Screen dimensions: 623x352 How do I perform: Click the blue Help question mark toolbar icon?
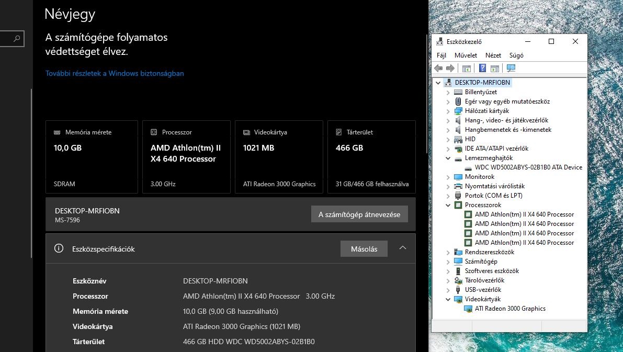pyautogui.click(x=482, y=69)
